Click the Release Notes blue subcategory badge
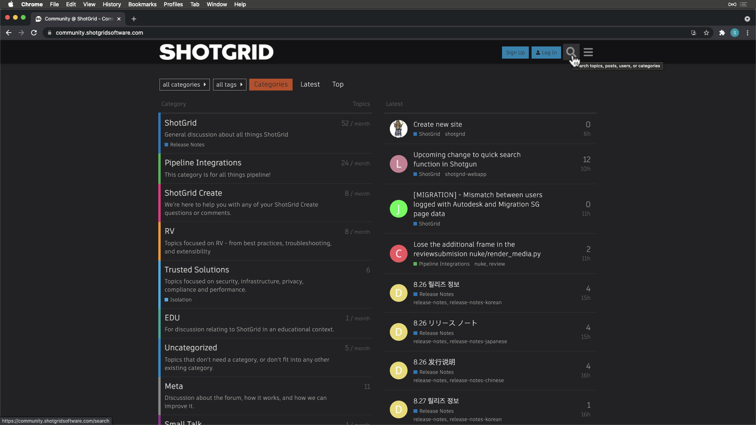Screen dimensions: 756x425 185,144
